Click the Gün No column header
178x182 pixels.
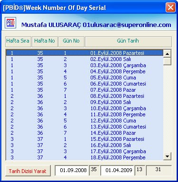coord(71,42)
